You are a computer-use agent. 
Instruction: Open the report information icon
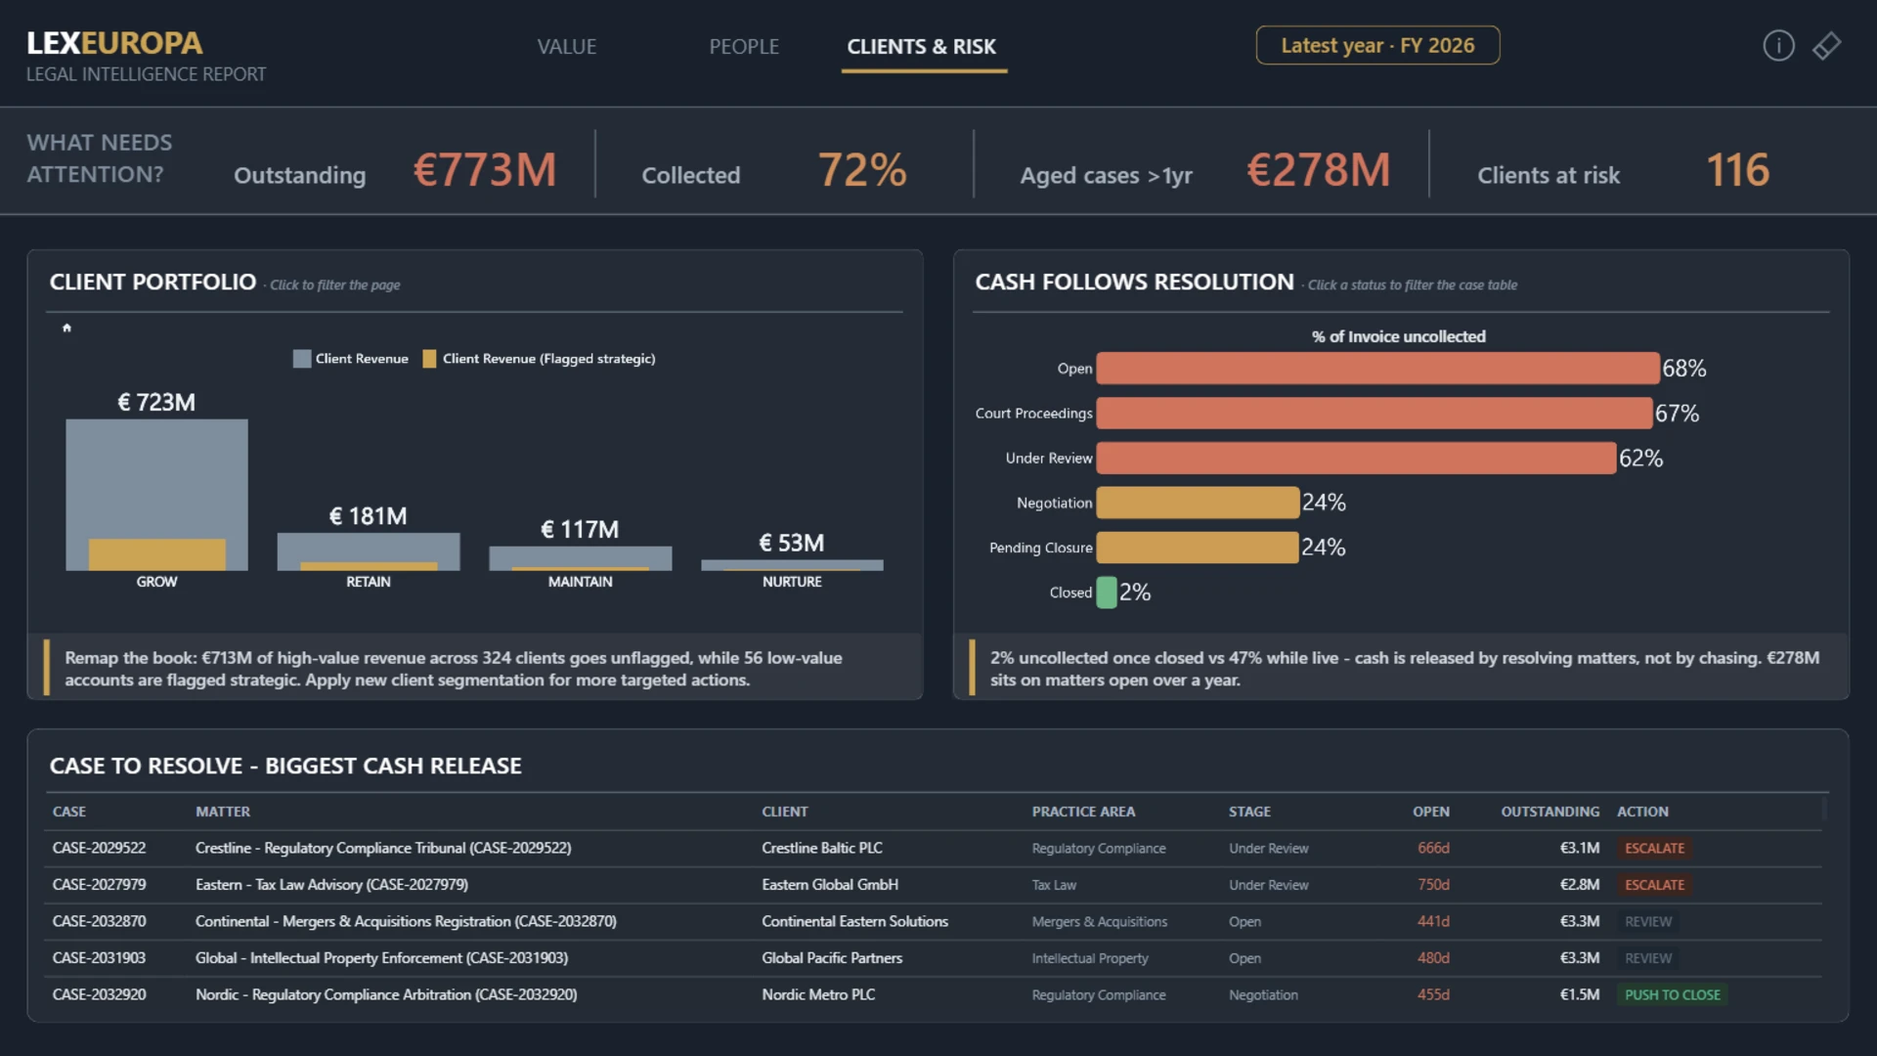pos(1778,46)
